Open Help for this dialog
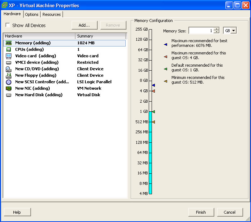251x222 pixels. [x=17, y=212]
